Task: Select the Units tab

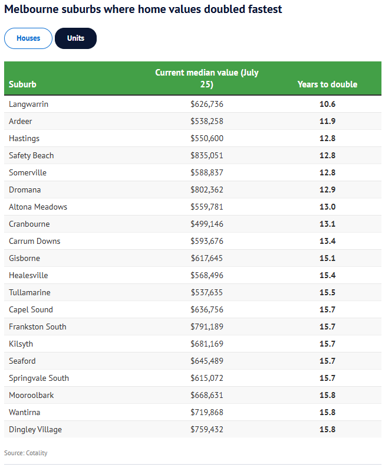Action: coord(75,38)
